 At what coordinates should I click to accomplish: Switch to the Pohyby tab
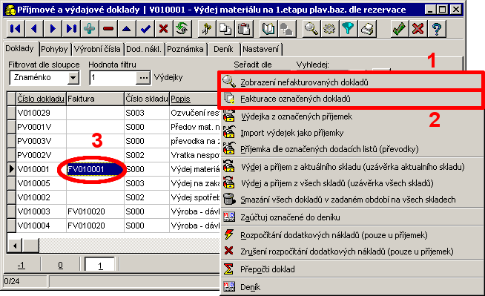pyautogui.click(x=54, y=49)
